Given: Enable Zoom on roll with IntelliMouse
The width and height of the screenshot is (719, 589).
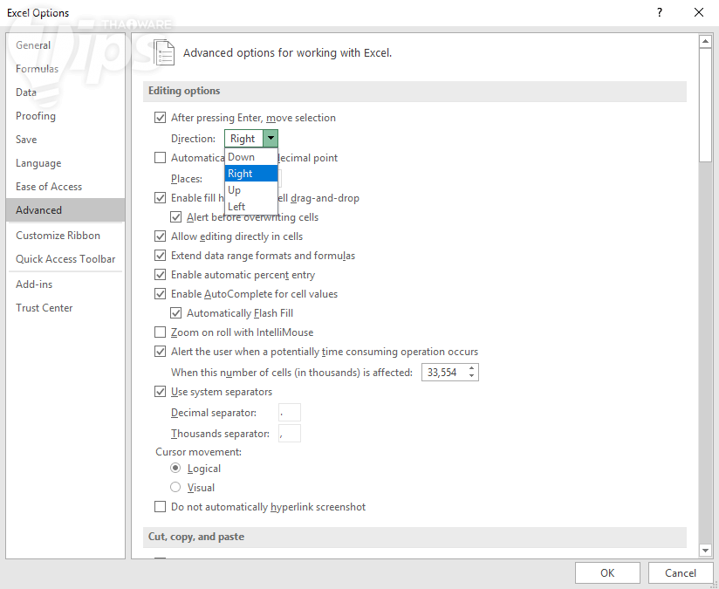Looking at the screenshot, I should 160,332.
